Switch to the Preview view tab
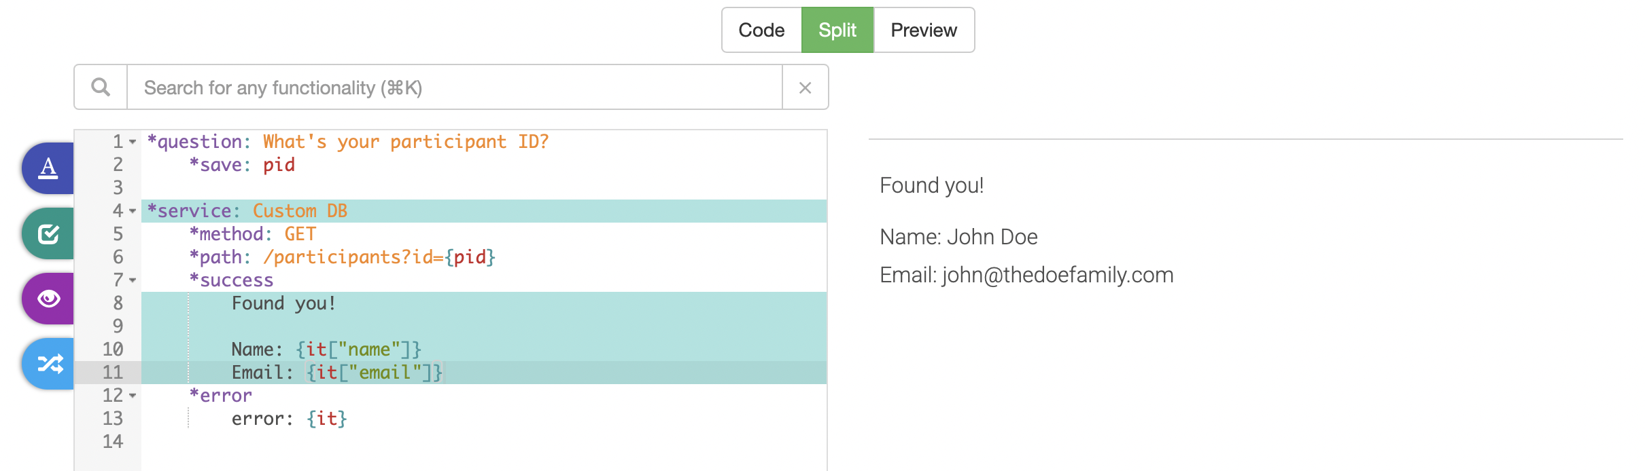This screenshot has width=1645, height=471. (924, 30)
